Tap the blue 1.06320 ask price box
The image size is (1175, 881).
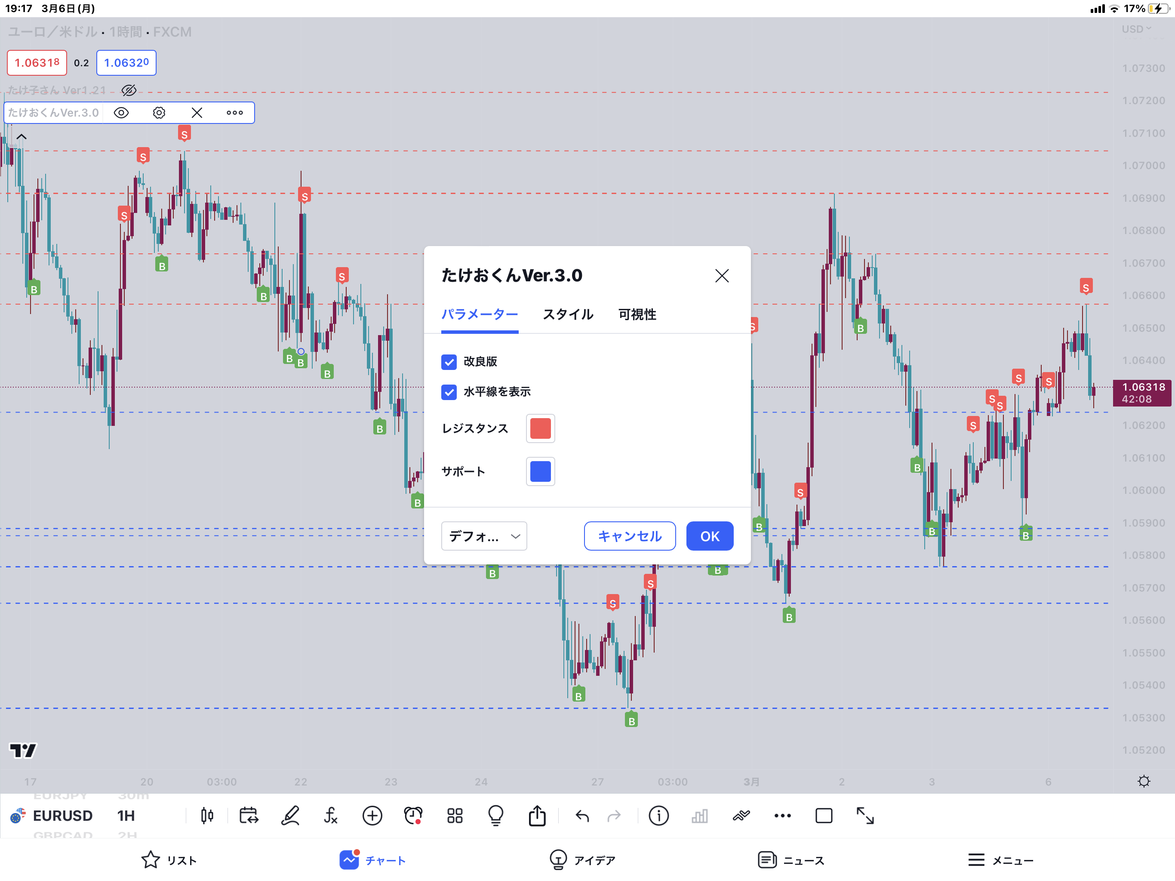click(x=126, y=63)
